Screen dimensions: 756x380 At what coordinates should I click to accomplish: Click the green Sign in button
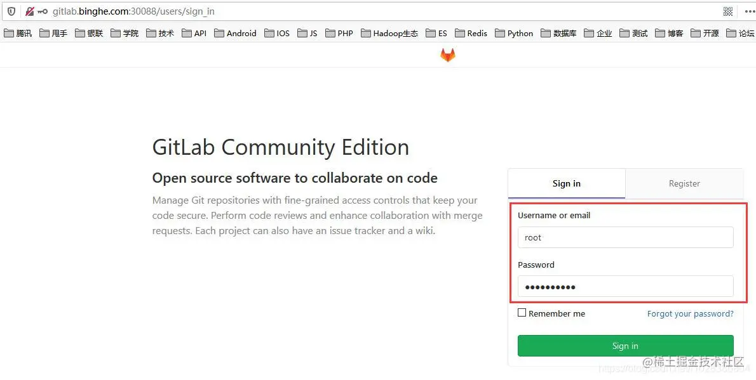pyautogui.click(x=625, y=346)
